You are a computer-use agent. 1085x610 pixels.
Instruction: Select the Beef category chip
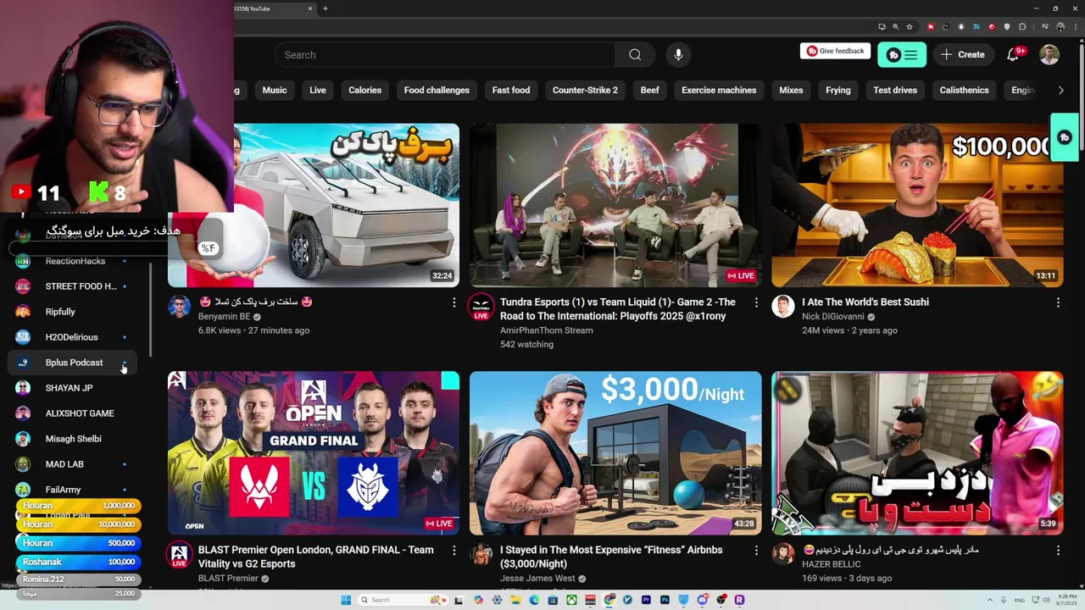650,90
